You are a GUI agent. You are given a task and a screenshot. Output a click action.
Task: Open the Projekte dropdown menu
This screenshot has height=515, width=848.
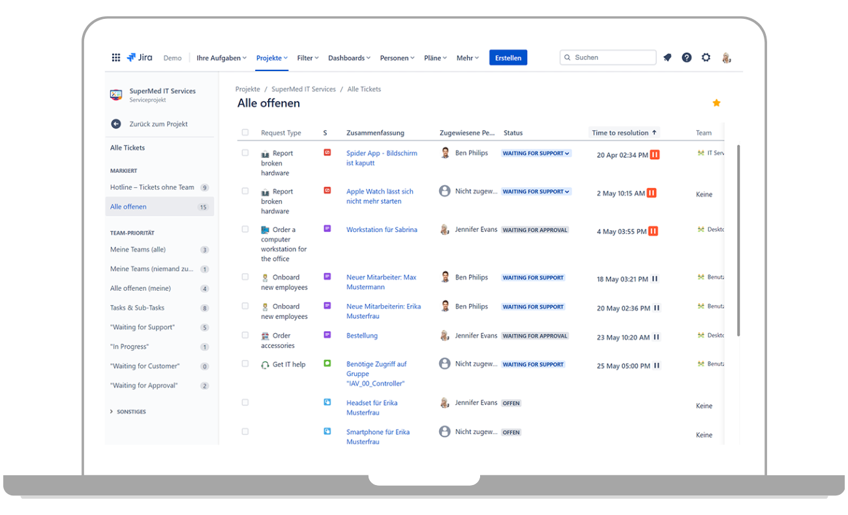[272, 58]
